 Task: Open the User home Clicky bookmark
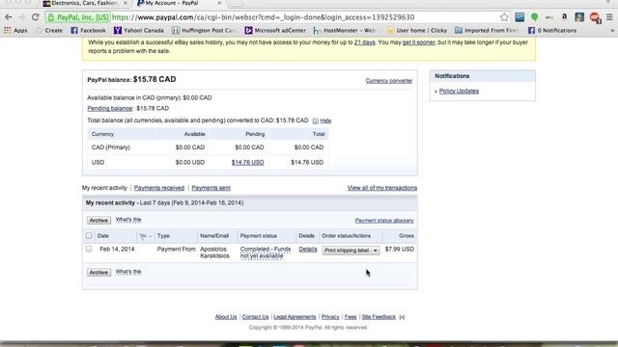coord(417,30)
